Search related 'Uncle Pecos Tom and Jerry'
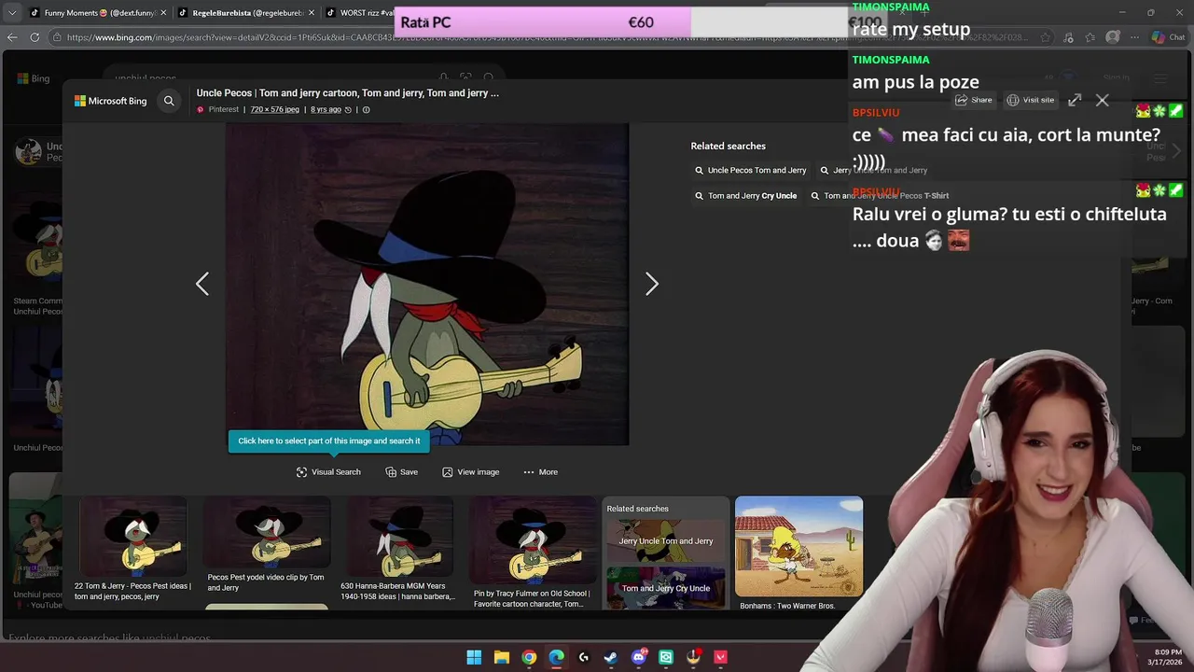The height and width of the screenshot is (672, 1194). pyautogui.click(x=750, y=171)
